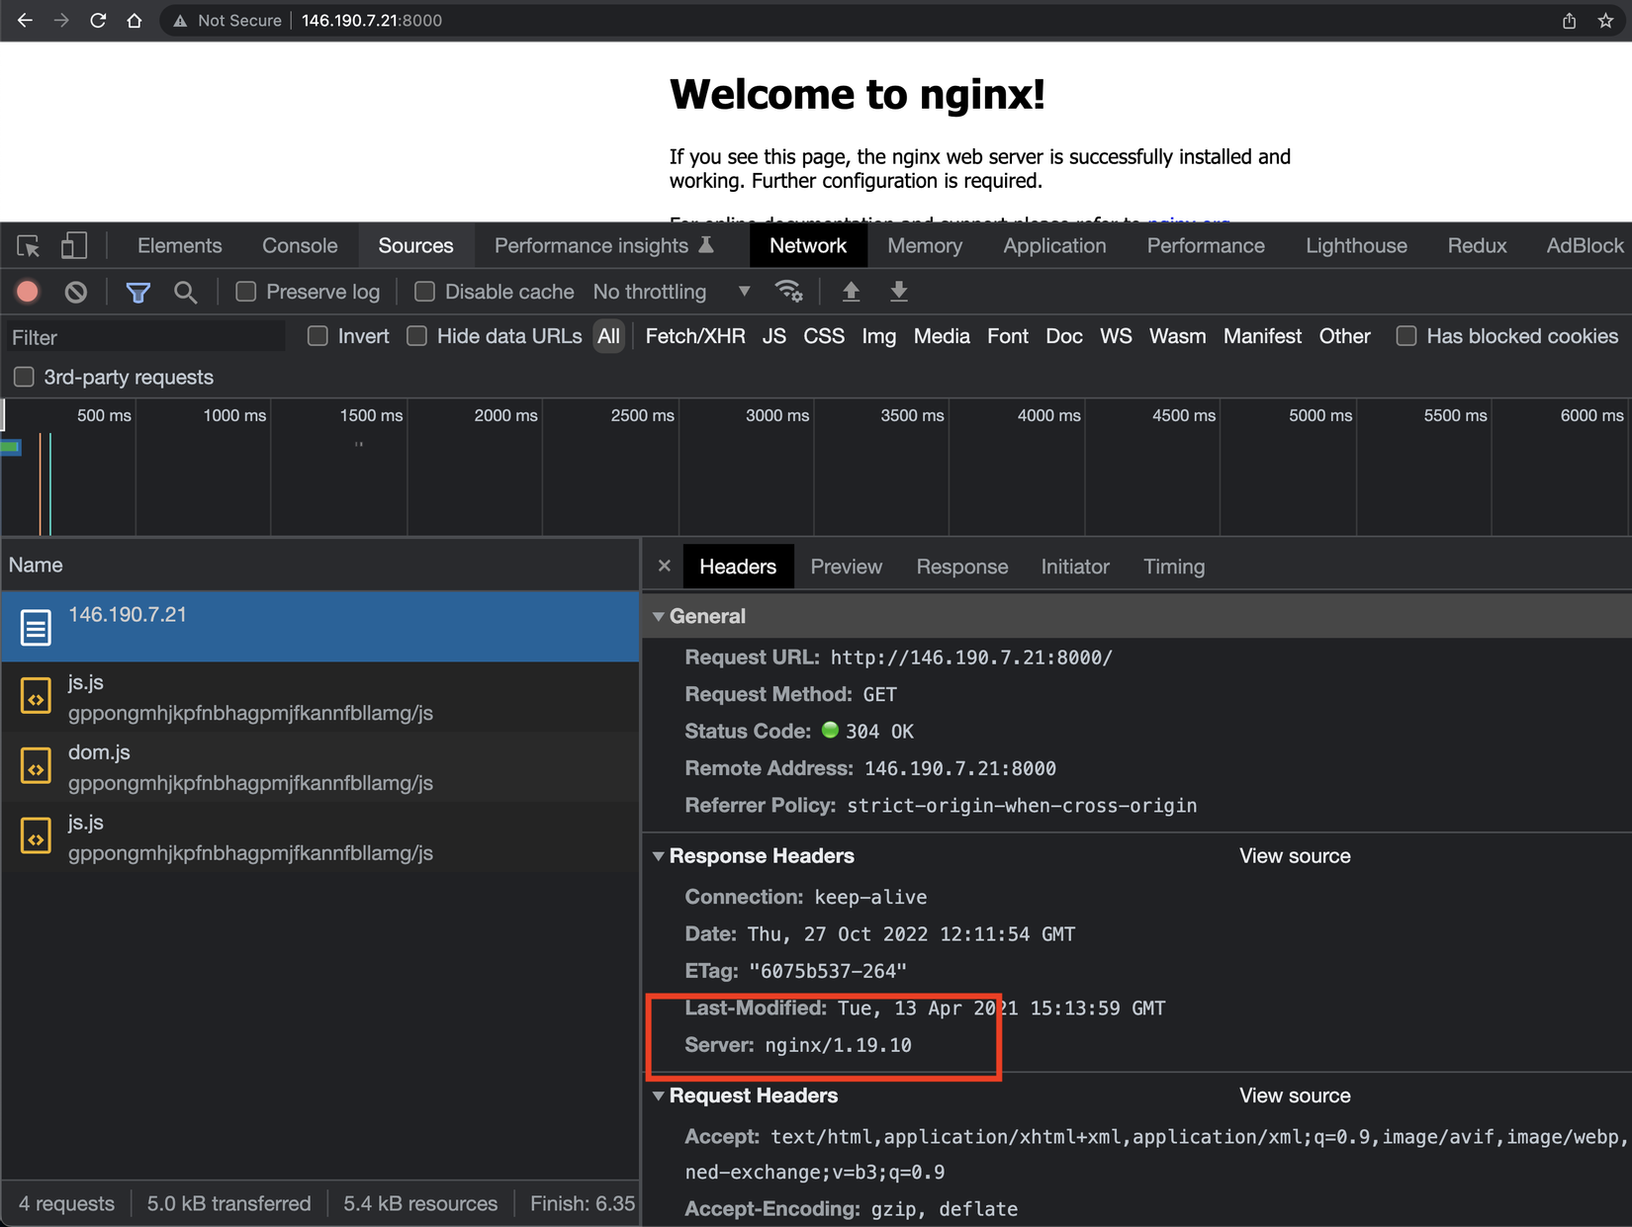Share the page using the share icon

tap(1569, 21)
